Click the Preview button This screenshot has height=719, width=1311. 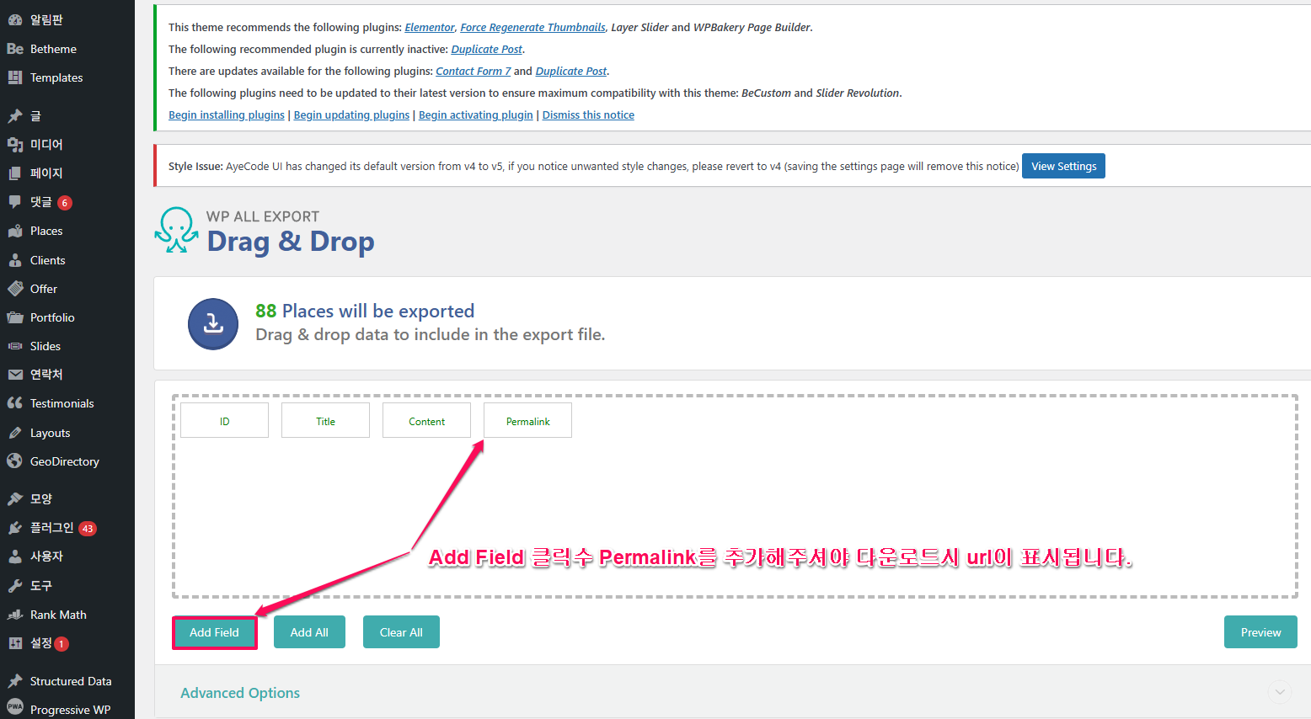click(1260, 632)
